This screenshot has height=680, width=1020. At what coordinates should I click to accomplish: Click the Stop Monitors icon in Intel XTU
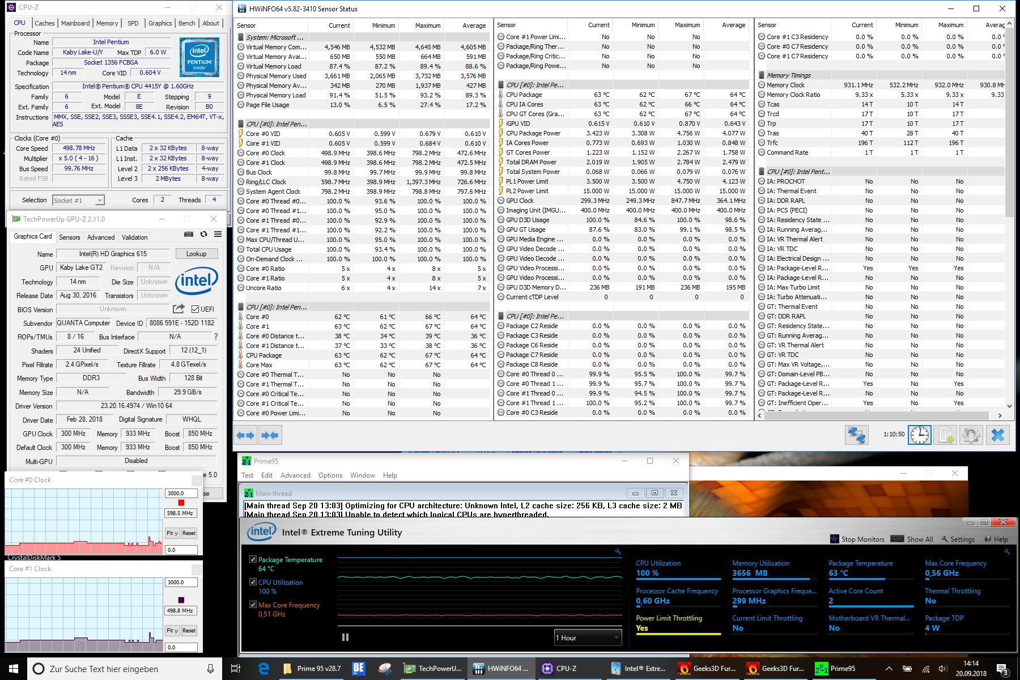click(x=834, y=539)
